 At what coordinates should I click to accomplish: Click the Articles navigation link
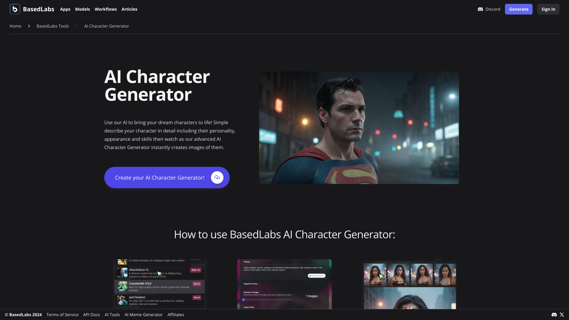129,9
